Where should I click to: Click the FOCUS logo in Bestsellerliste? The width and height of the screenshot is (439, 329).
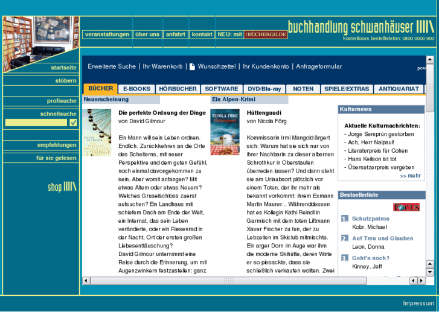pyautogui.click(x=406, y=207)
